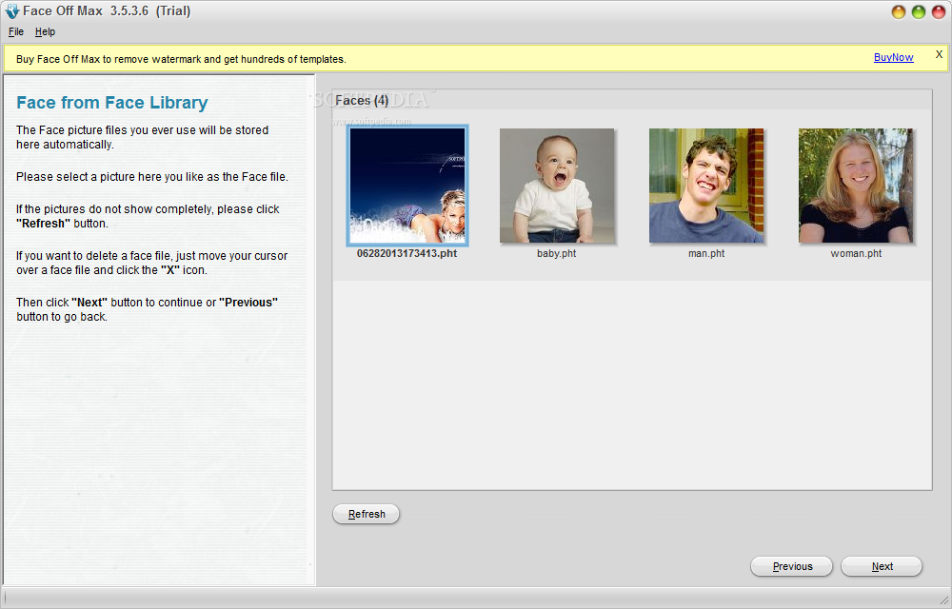
Task: Click the 'Faces (4)' group header
Action: (362, 100)
